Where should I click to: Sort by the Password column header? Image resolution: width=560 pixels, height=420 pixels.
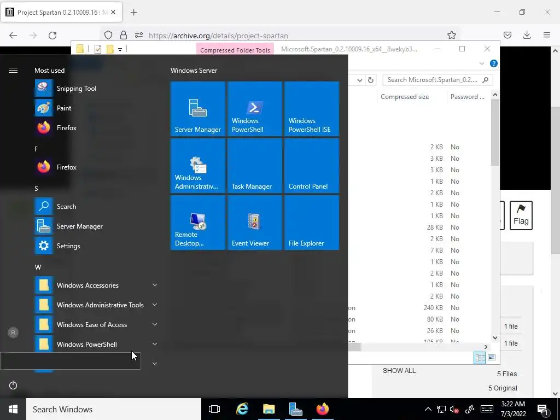pyautogui.click(x=467, y=97)
